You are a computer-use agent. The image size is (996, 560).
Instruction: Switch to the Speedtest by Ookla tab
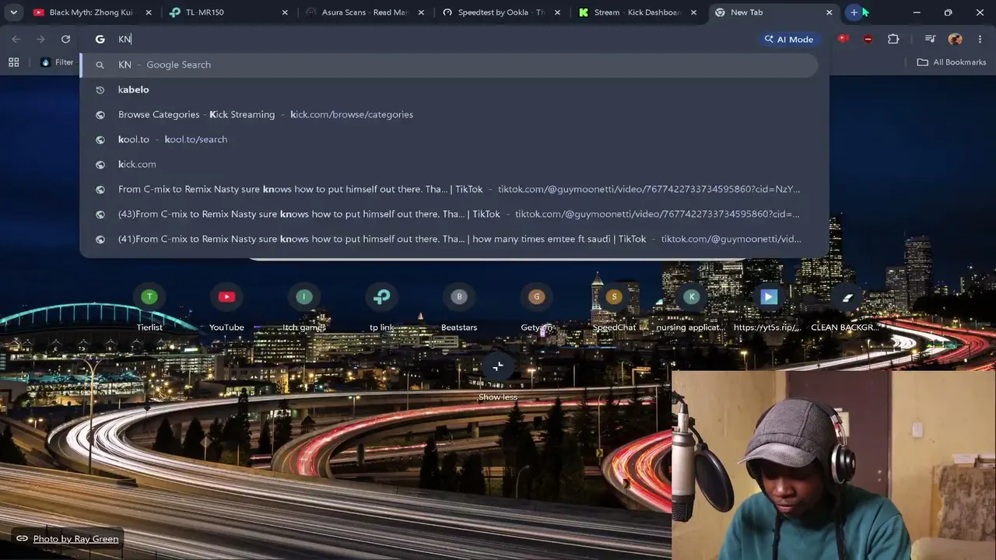(500, 12)
